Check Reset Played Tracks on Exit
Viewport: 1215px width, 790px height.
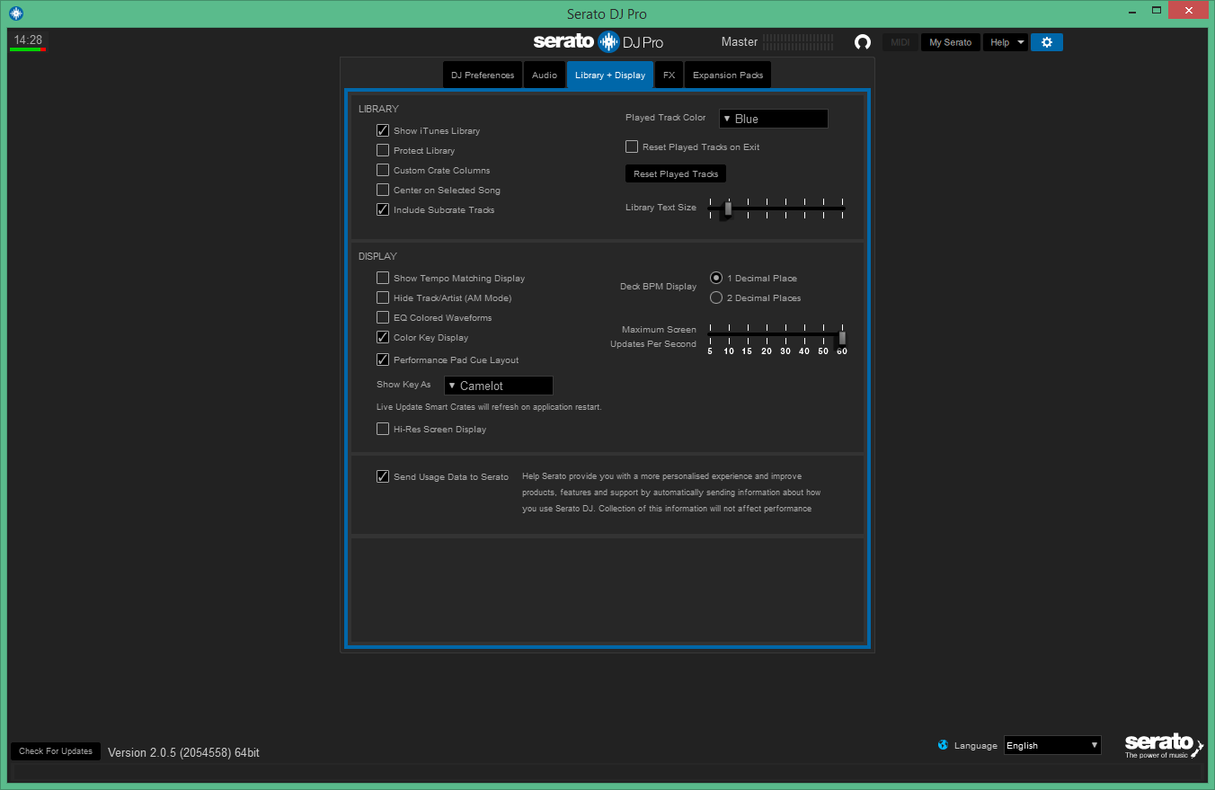tap(632, 146)
